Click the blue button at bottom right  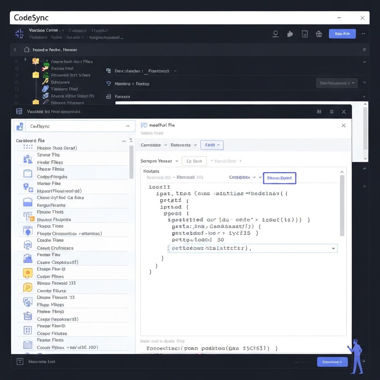pos(332,362)
